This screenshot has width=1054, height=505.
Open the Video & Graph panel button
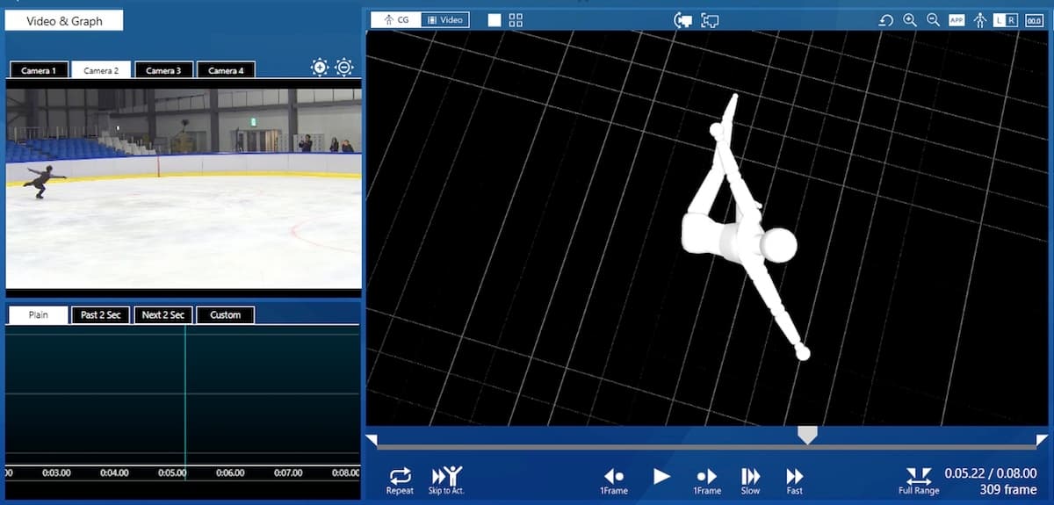64,20
